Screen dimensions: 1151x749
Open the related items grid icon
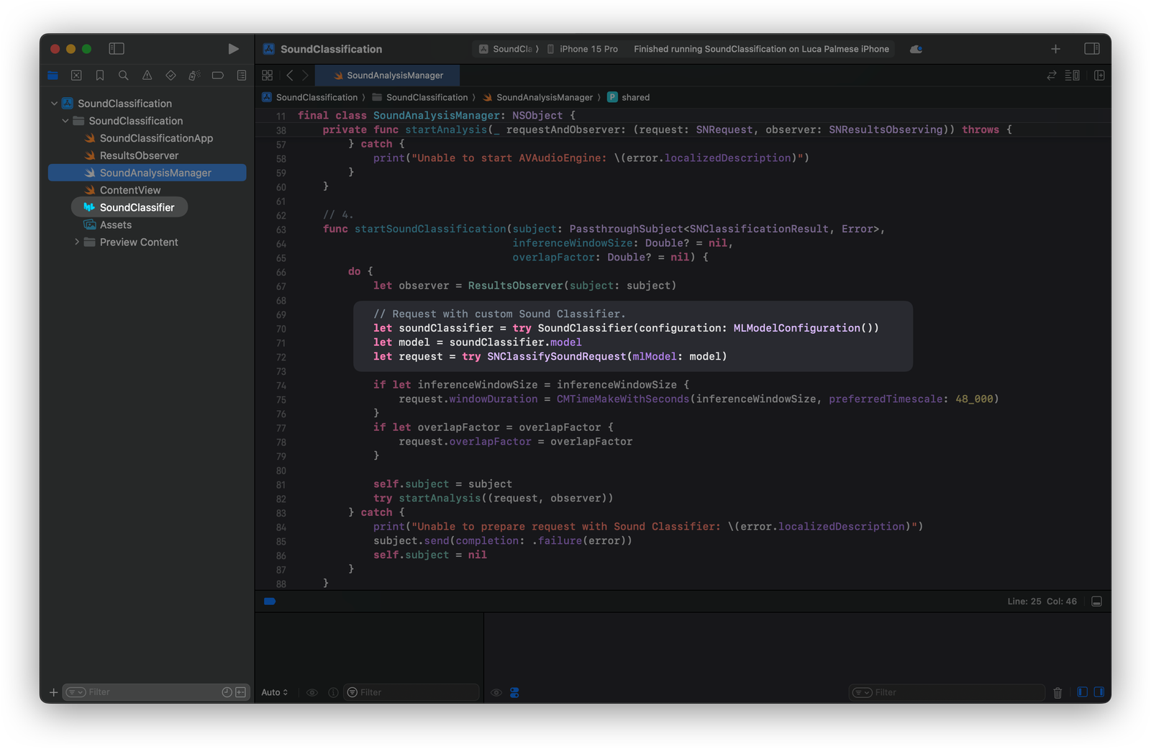(x=268, y=76)
